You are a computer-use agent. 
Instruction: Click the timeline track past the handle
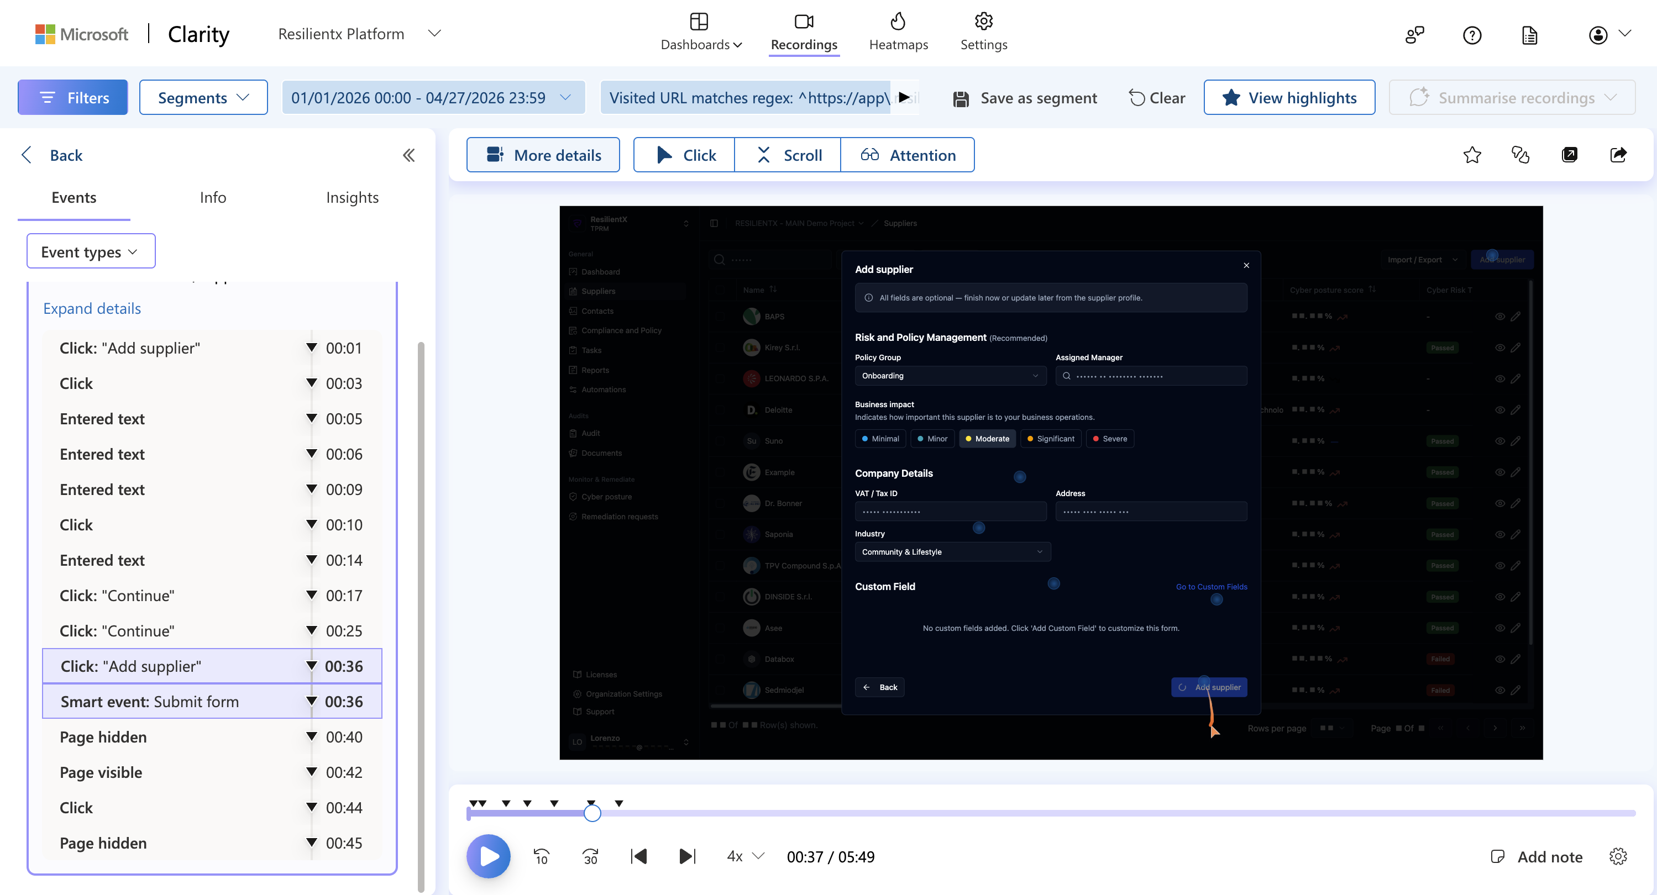point(1119,813)
